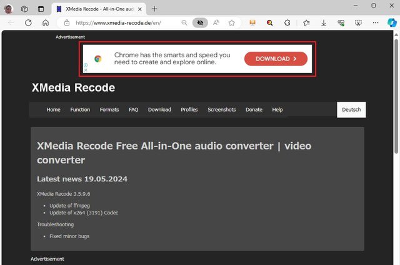The width and height of the screenshot is (400, 265).
Task: Go back to the previous page
Action: pos(11,23)
